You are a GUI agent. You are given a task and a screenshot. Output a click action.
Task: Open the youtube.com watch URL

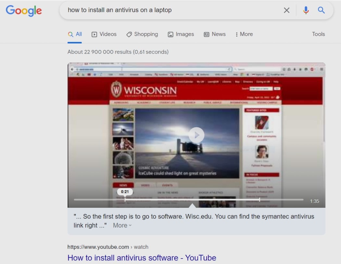(x=108, y=247)
